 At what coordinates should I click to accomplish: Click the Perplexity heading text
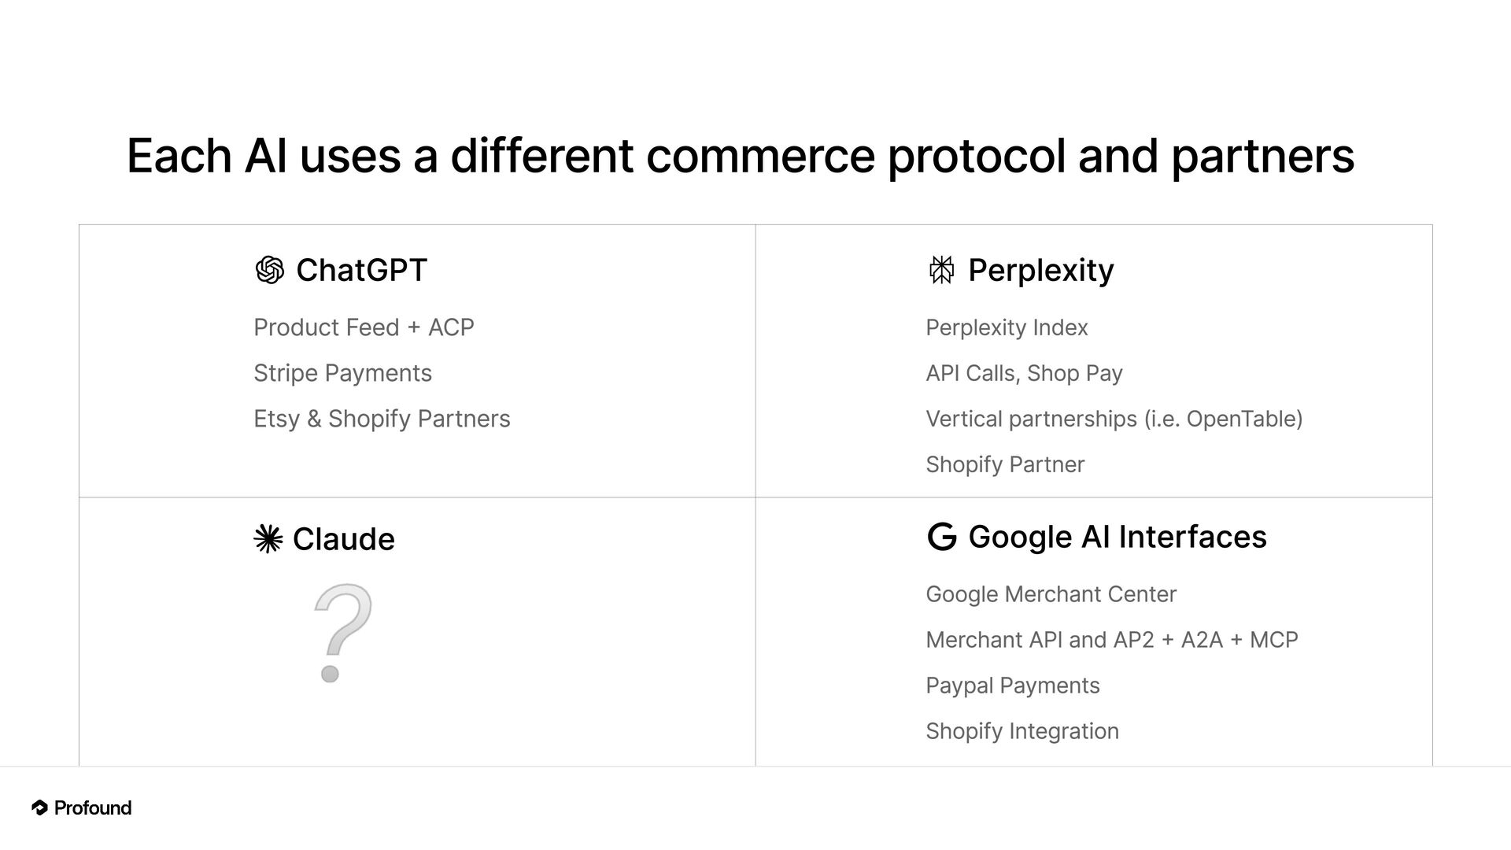(1040, 270)
